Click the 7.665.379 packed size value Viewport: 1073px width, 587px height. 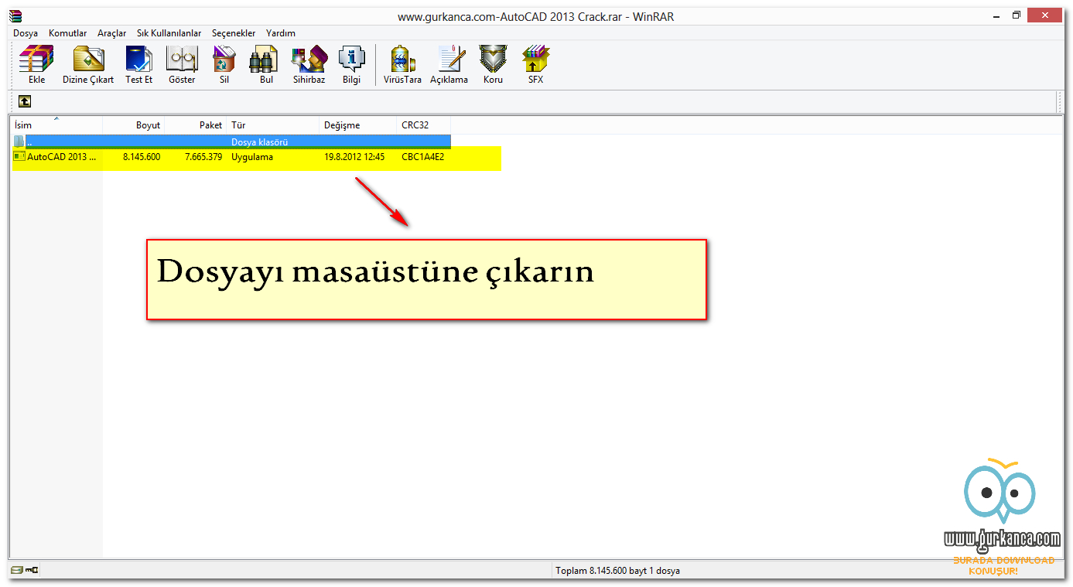point(203,157)
